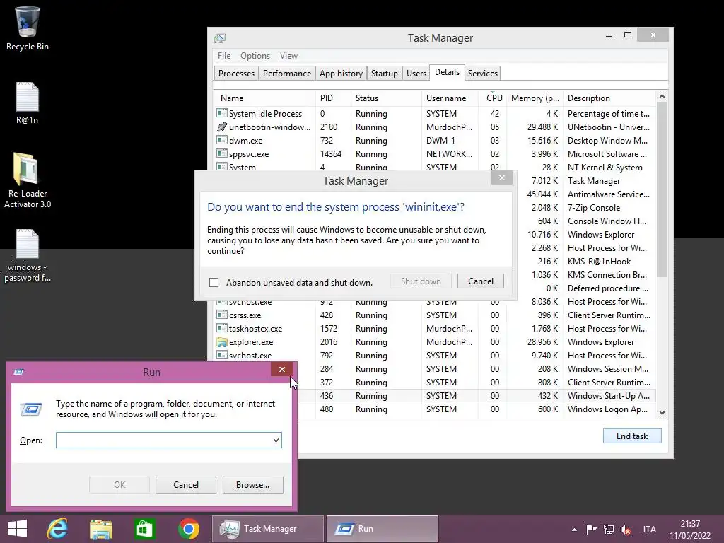The height and width of the screenshot is (543, 724).
Task: Open the clock showing 21:37
Action: (x=690, y=530)
